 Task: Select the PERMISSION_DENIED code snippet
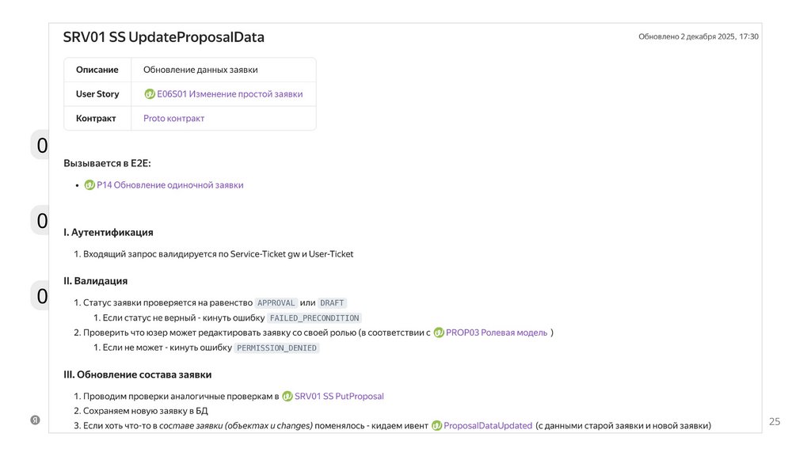pos(276,348)
